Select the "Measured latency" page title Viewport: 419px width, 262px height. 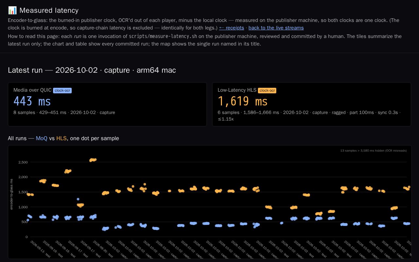(49, 10)
